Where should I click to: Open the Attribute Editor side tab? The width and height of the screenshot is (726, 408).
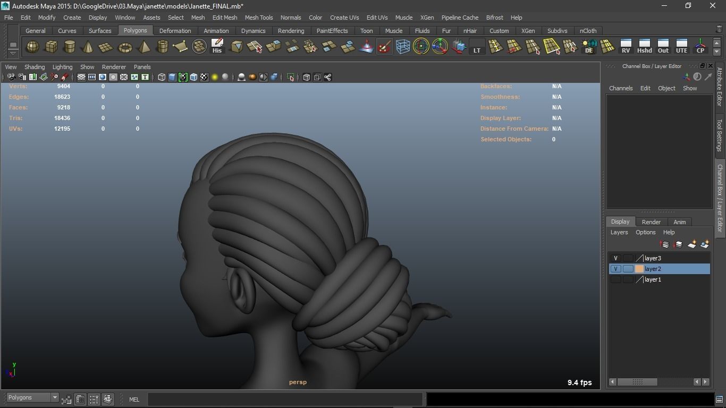[x=720, y=87]
